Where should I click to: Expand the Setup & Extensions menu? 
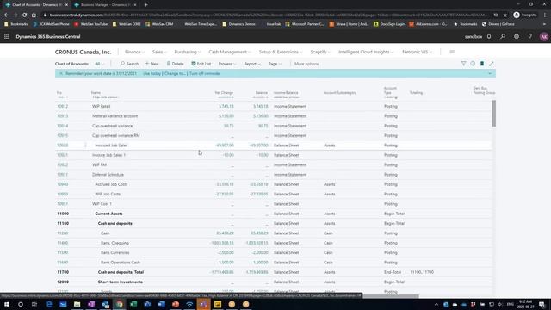[x=281, y=52]
